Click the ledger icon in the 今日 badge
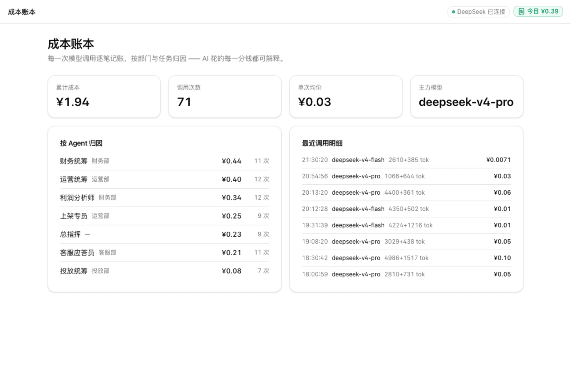571x369 pixels. click(x=521, y=11)
